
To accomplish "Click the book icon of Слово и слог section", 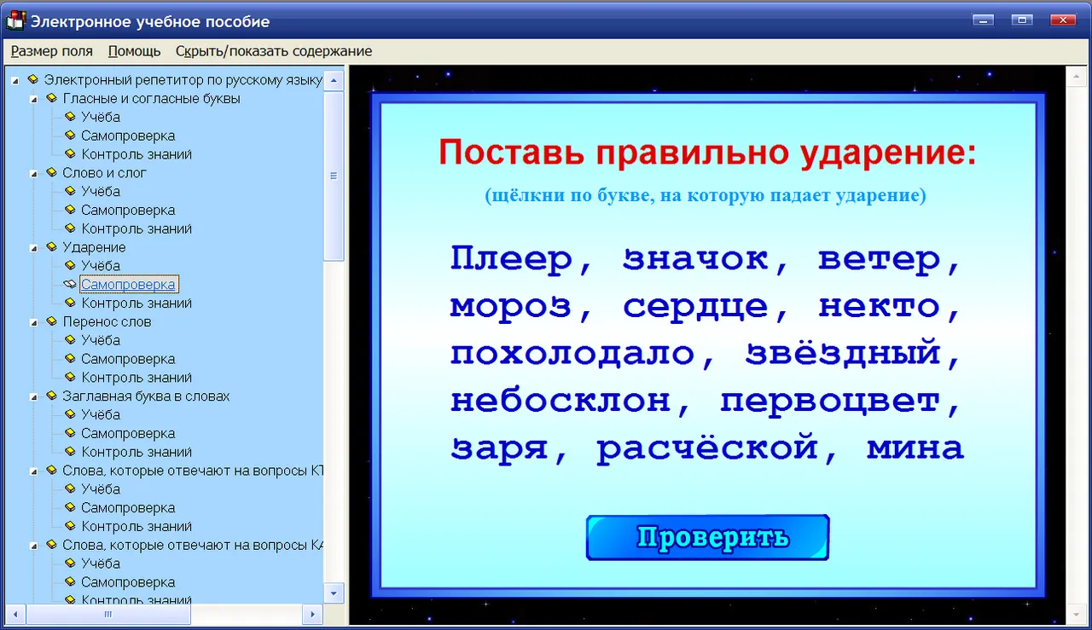I will point(51,172).
